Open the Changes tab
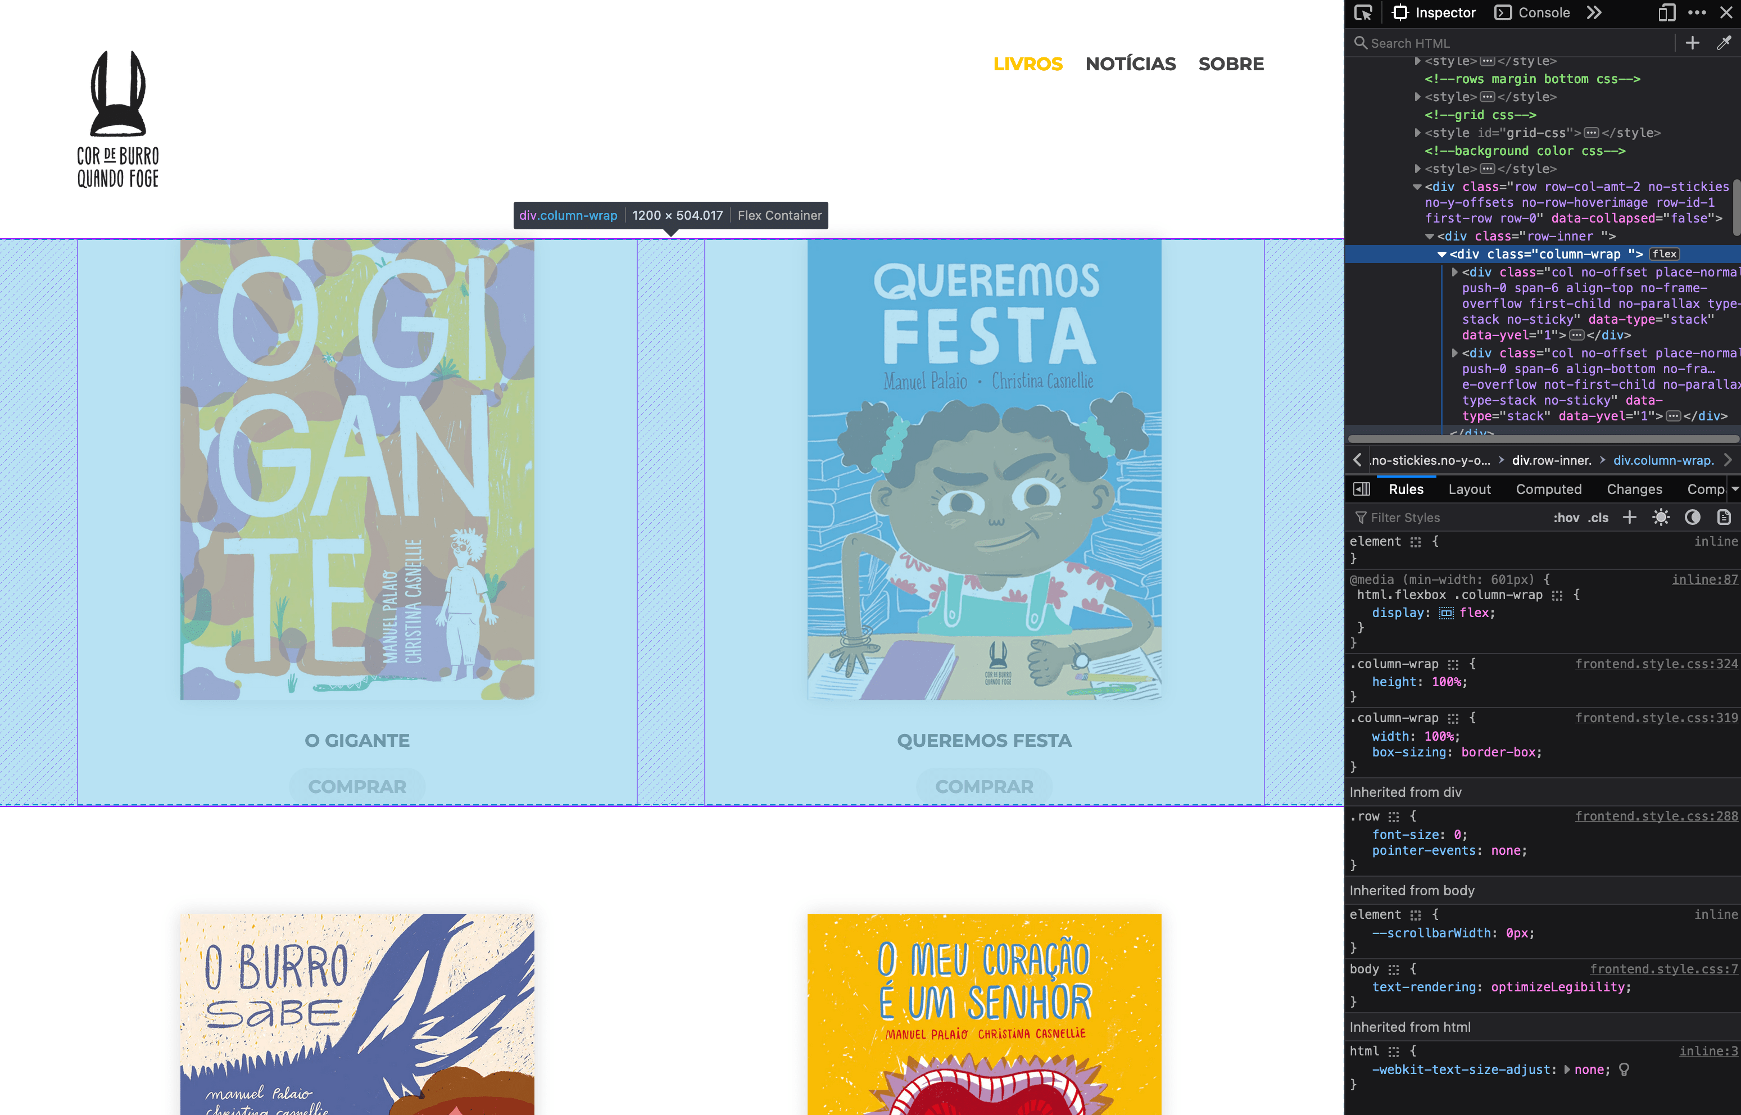 click(1634, 489)
